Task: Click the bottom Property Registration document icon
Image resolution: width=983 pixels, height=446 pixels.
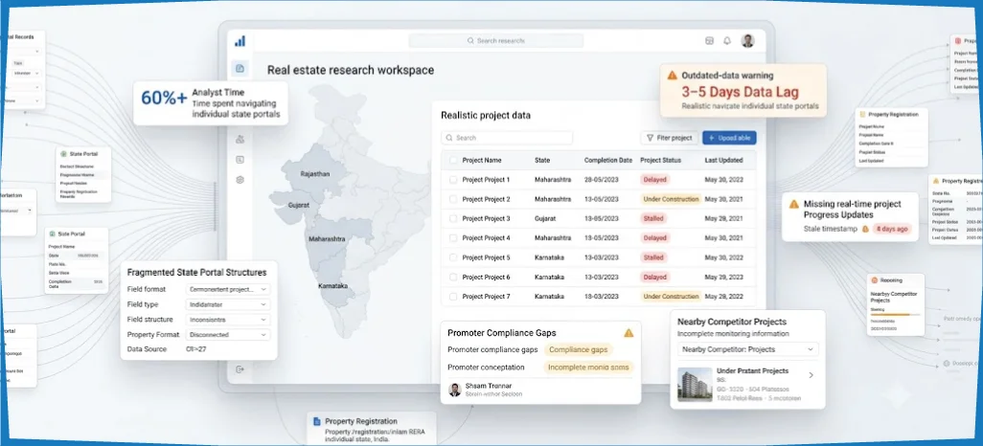Action: 317,421
